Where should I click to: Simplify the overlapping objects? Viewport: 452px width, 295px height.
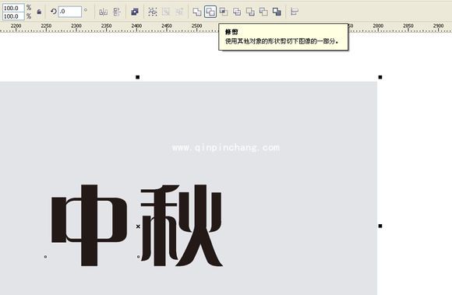(237, 12)
